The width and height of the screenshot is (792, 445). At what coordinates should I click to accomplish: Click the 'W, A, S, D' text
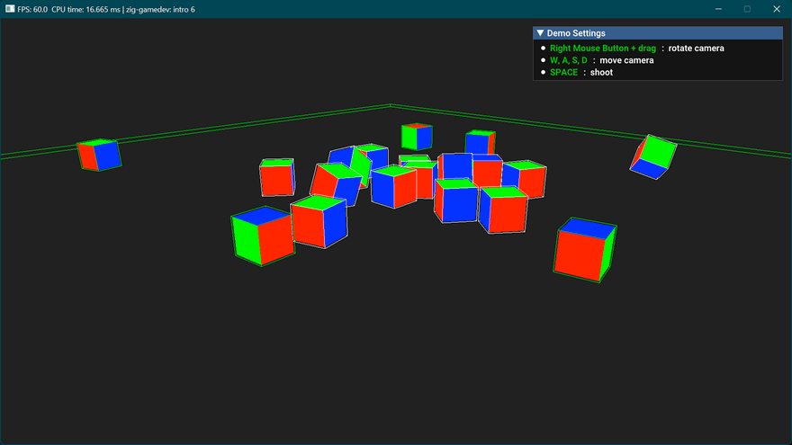(569, 60)
